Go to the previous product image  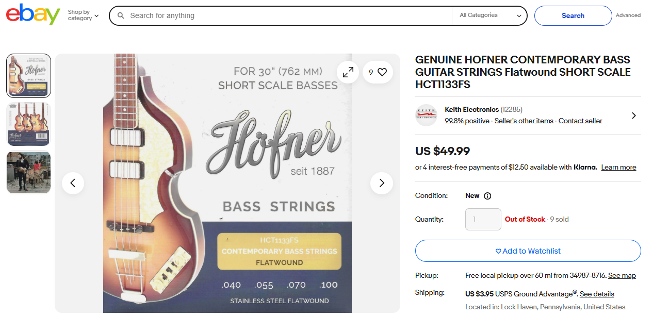point(73,183)
